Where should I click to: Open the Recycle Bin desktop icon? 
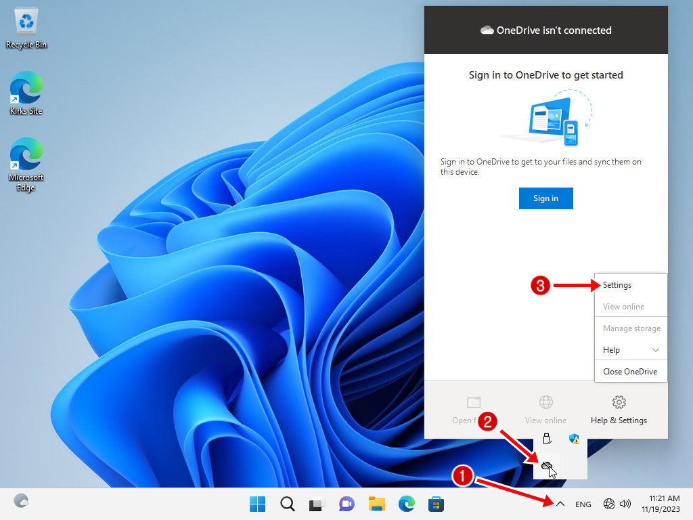coord(26,29)
